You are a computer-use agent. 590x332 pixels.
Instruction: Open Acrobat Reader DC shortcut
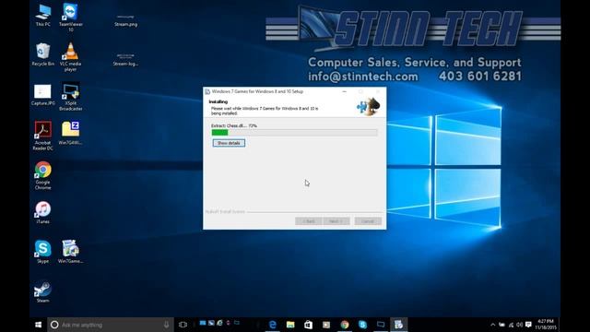pos(43,136)
